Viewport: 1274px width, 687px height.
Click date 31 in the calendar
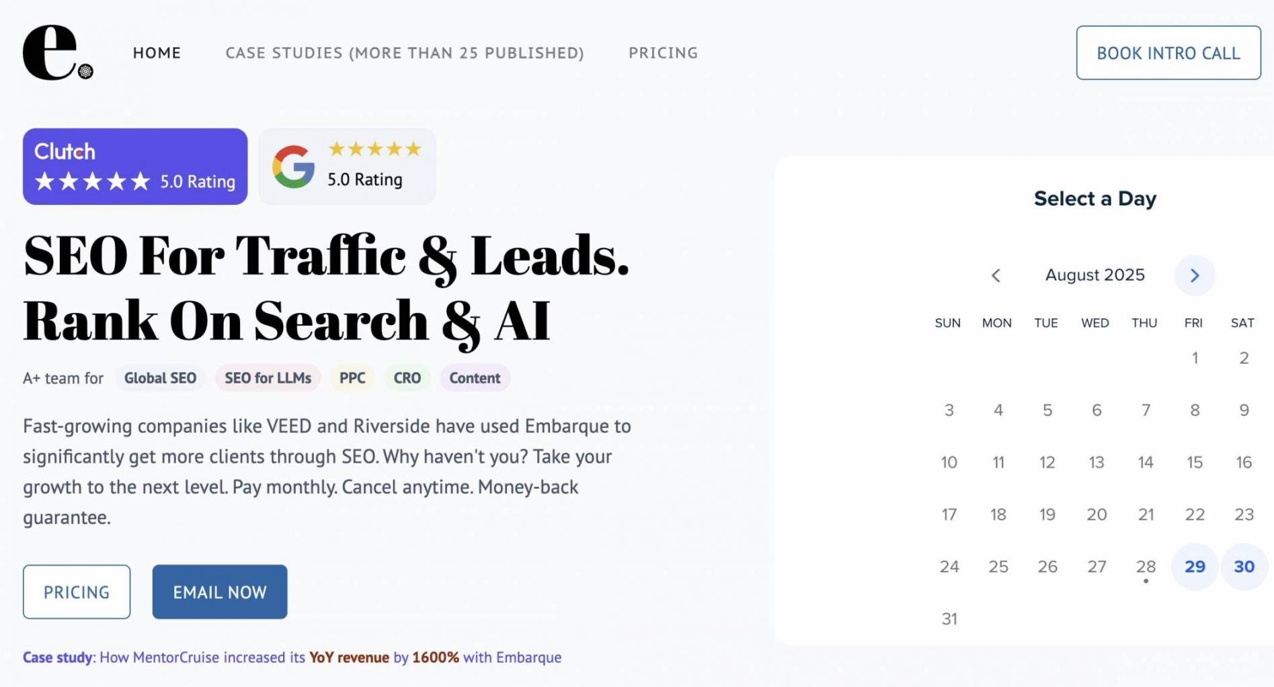click(949, 619)
